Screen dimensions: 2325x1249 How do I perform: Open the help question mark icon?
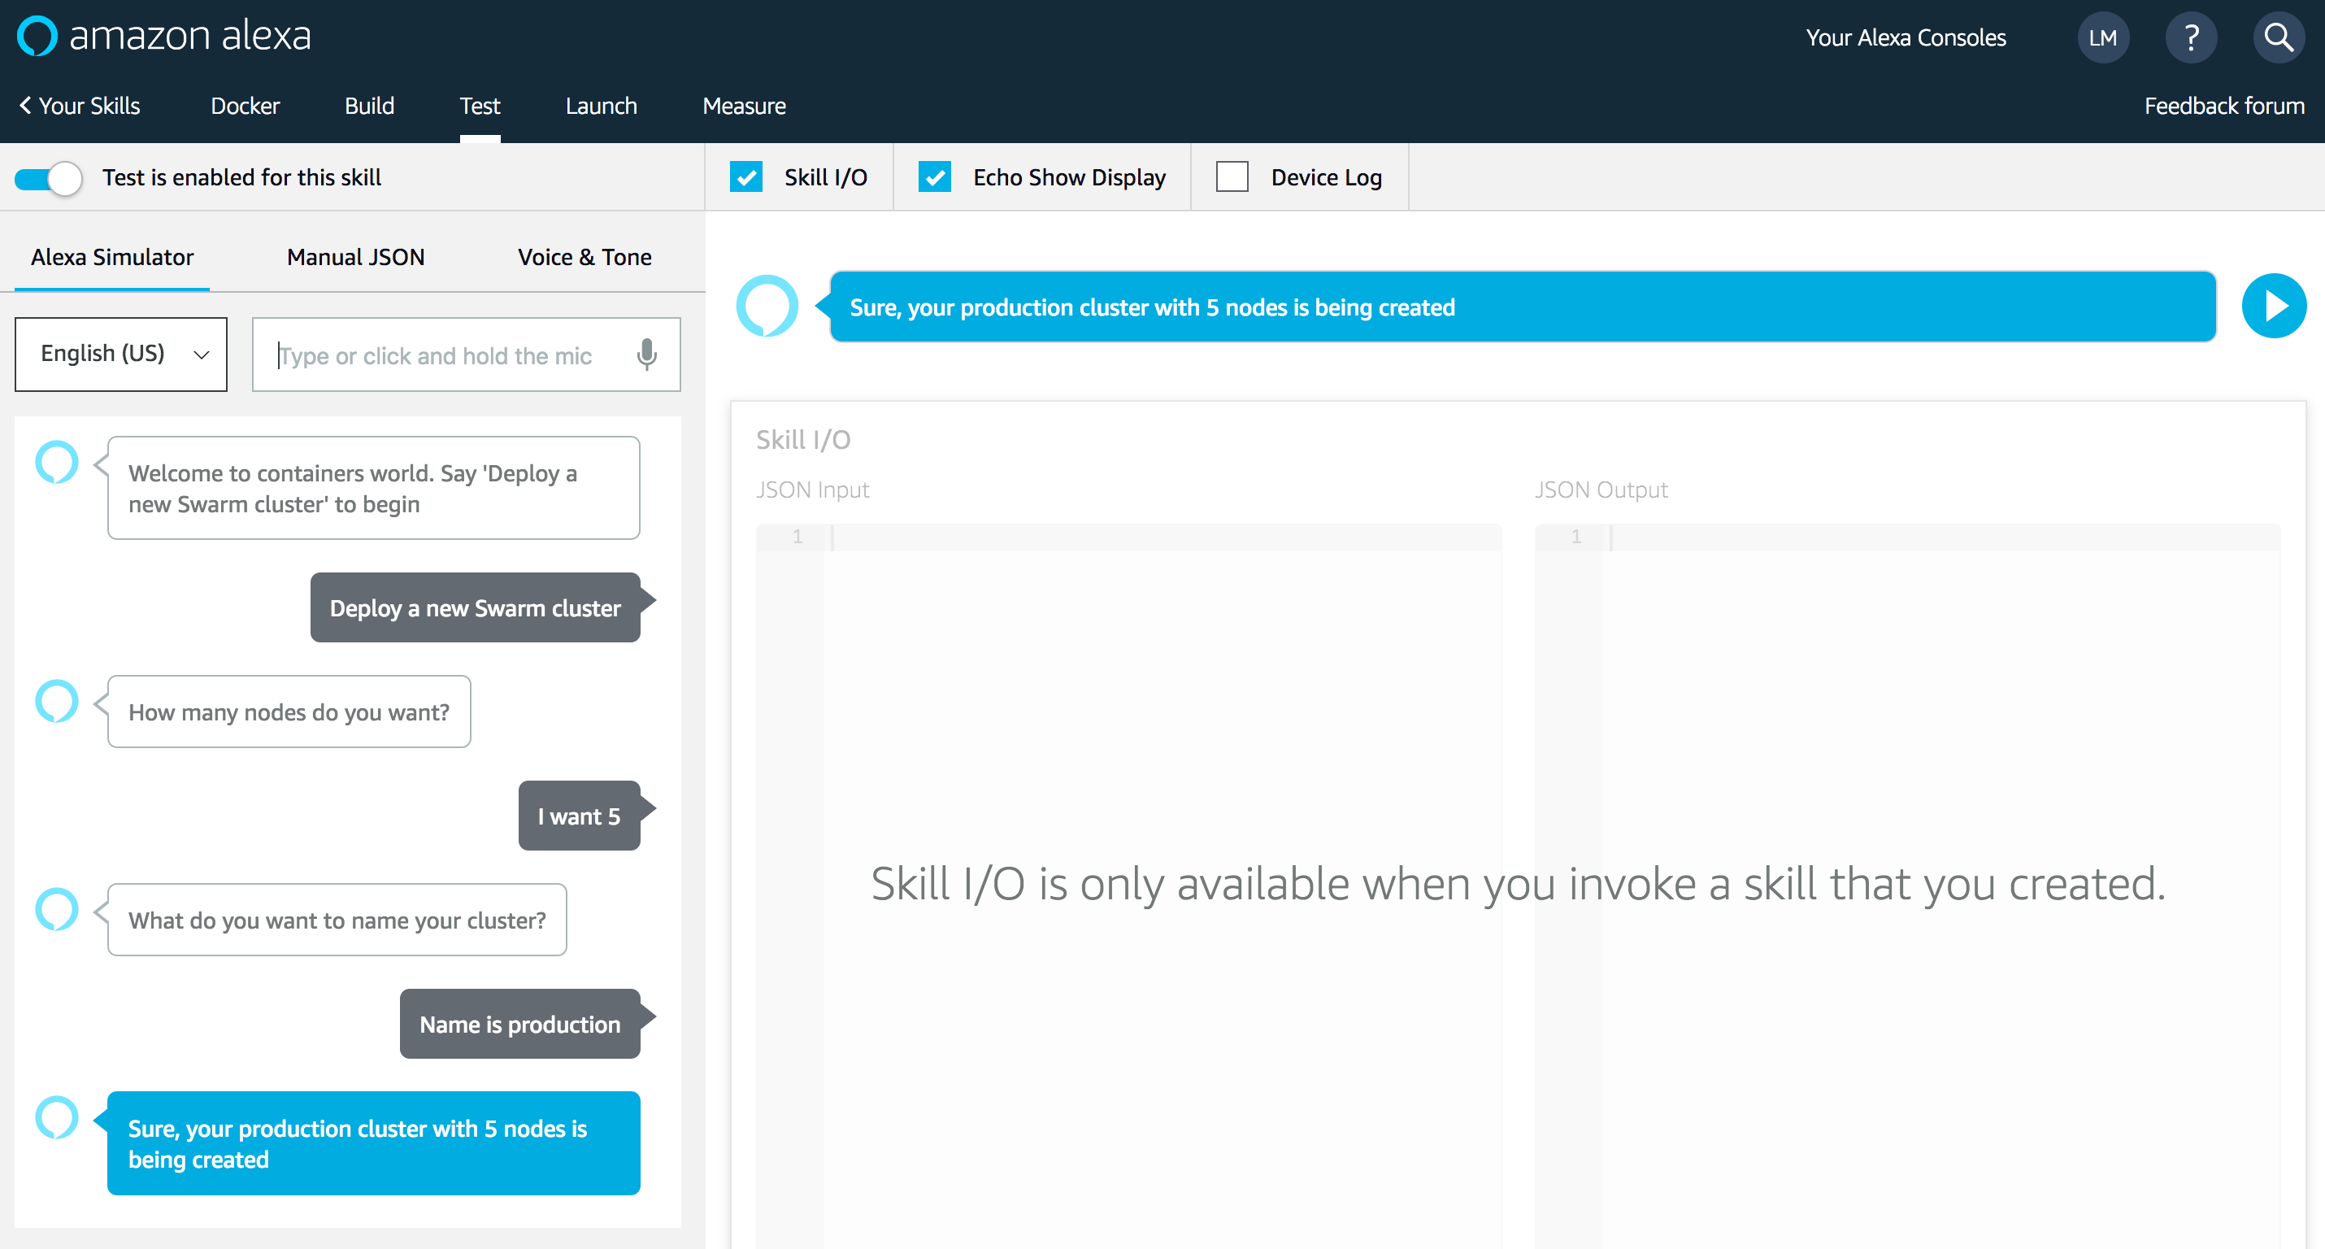click(x=2191, y=38)
